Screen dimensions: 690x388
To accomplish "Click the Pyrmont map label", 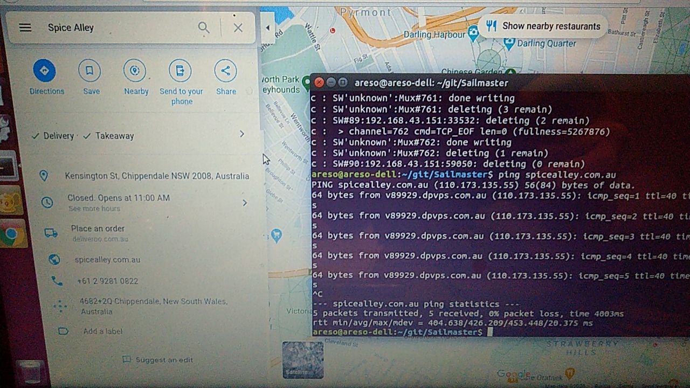I will (365, 12).
